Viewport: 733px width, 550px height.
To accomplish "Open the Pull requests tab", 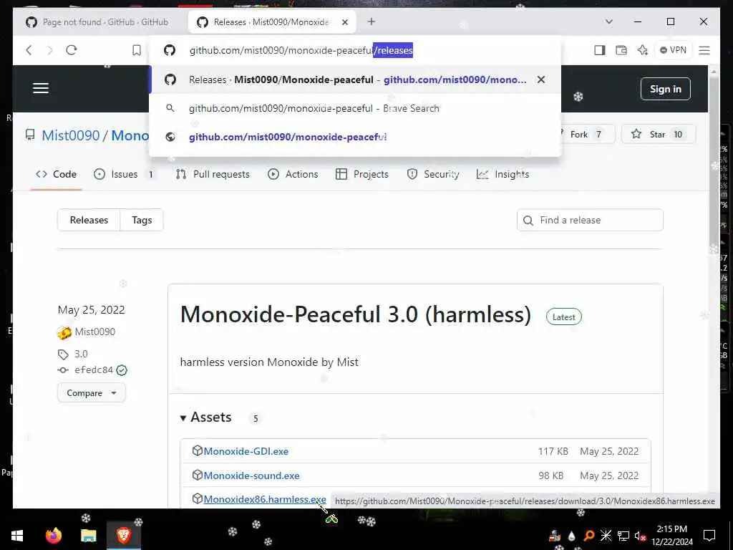I will [213, 174].
